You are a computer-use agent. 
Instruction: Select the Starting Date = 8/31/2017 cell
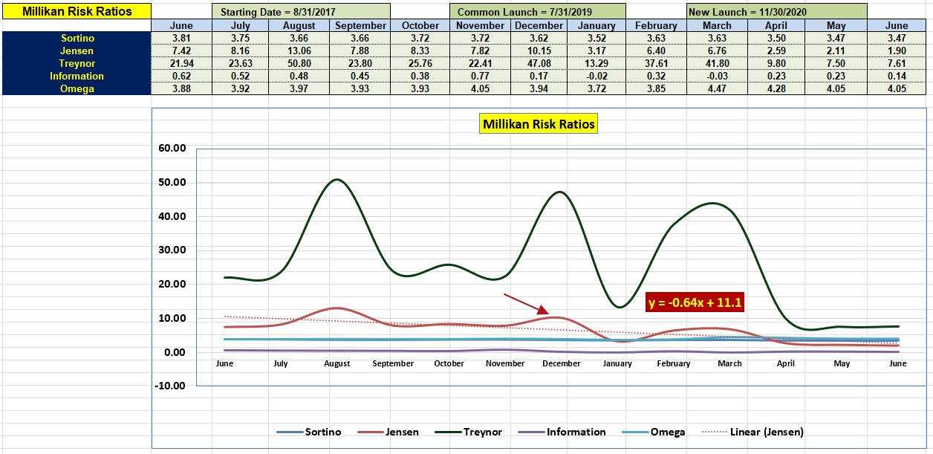tap(301, 12)
